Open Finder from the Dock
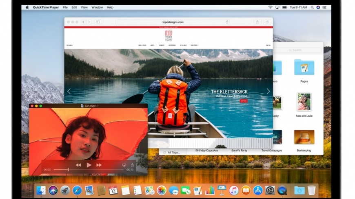The width and height of the screenshot is (355, 199). click(x=41, y=190)
